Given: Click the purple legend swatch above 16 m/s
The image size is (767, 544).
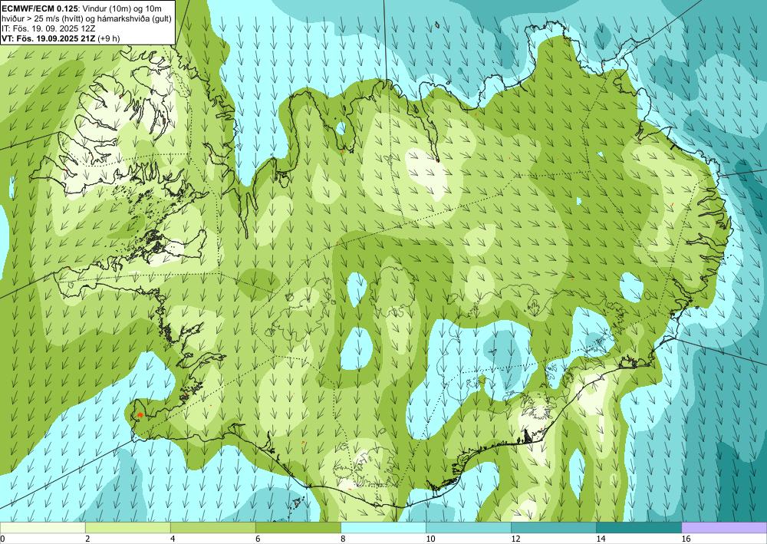Looking at the screenshot, I should click(724, 527).
